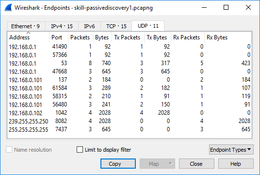This screenshot has height=175, width=260.
Task: Open the IPv4 · 15 tab
Action: tap(62, 26)
